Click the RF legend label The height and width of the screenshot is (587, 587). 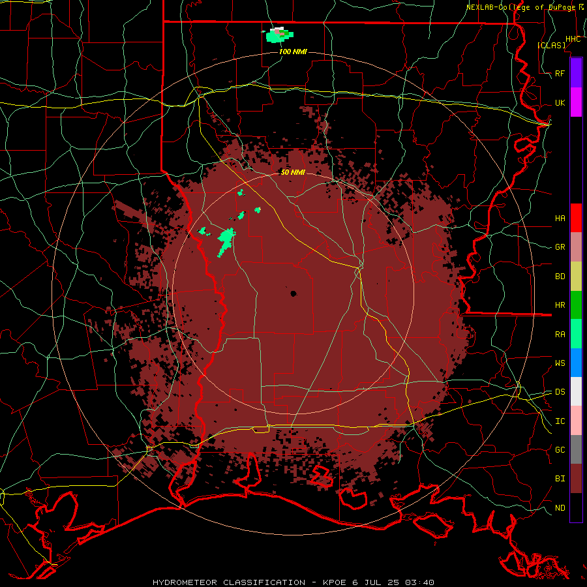tap(560, 73)
